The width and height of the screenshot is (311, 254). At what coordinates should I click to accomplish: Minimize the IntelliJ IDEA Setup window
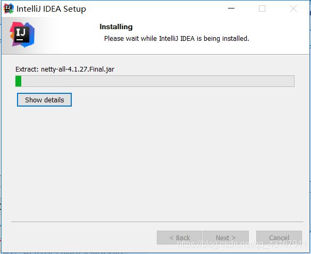point(231,8)
